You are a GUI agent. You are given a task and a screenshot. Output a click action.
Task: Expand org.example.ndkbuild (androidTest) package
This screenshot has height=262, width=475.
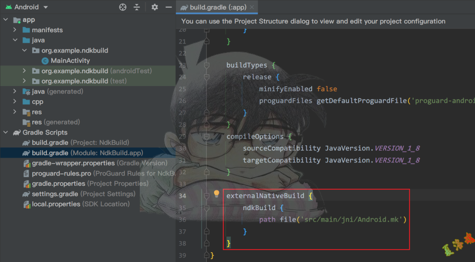pyautogui.click(x=24, y=71)
